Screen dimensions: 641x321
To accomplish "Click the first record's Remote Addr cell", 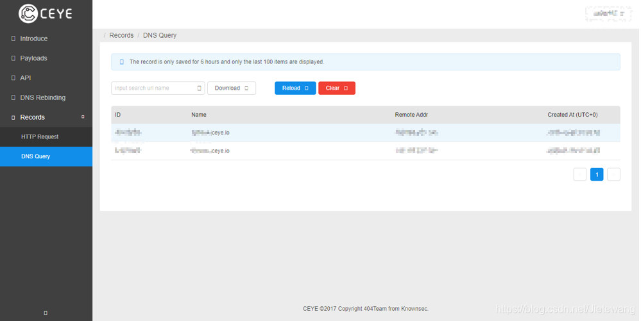I will pyautogui.click(x=416, y=133).
